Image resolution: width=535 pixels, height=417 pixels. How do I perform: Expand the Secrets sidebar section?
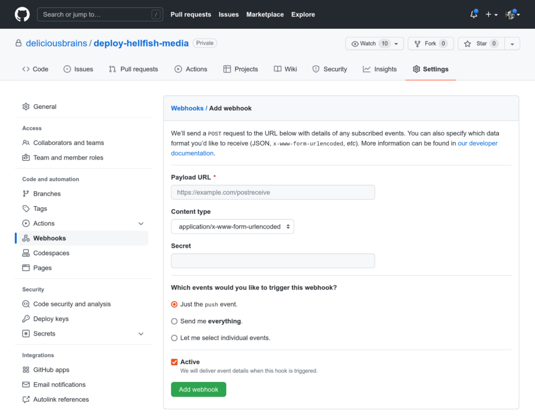click(141, 333)
